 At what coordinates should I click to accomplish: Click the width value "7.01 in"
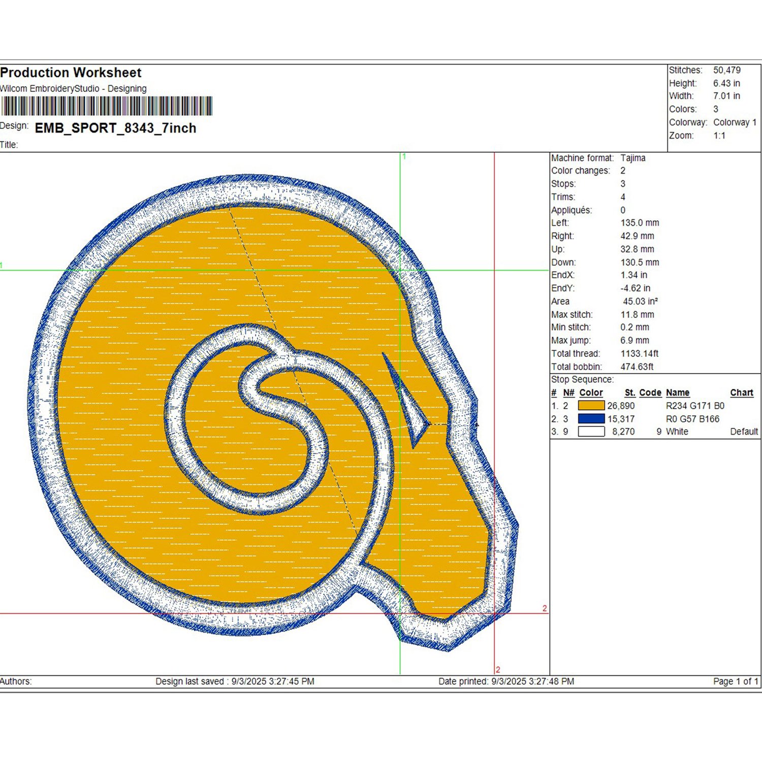pos(726,96)
